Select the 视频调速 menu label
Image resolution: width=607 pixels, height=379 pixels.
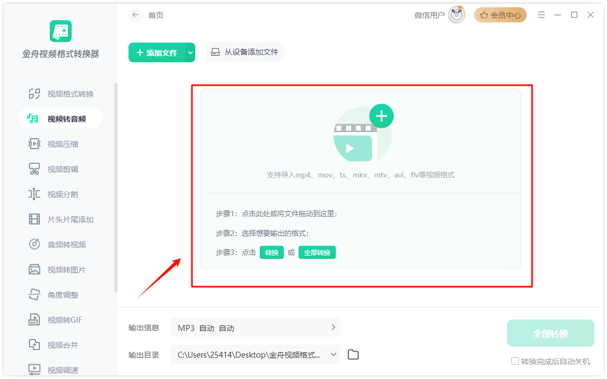(x=63, y=370)
